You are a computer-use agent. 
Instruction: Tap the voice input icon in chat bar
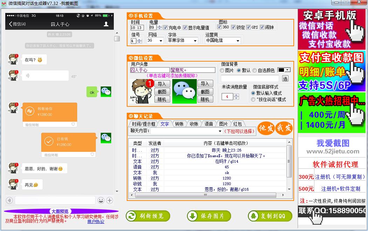tap(9, 200)
